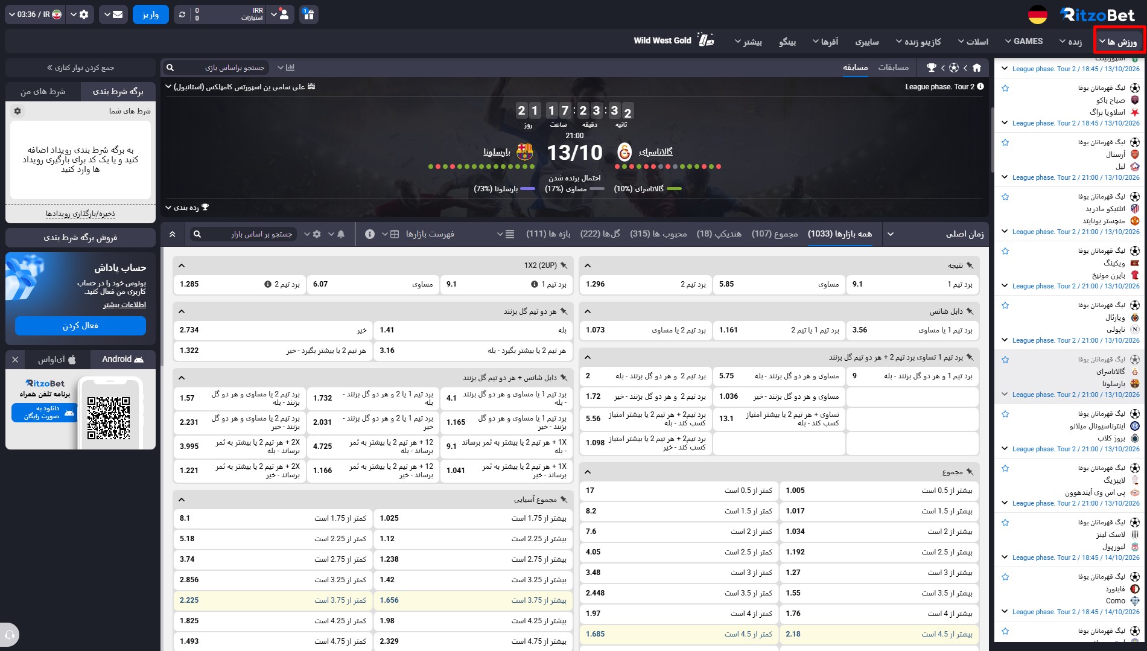
Task: Favorite the اینترناسیونال میلانو vs بروژ match
Action: click(1005, 414)
